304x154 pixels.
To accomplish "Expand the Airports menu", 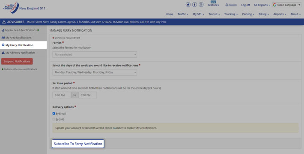I will pos(280,14).
